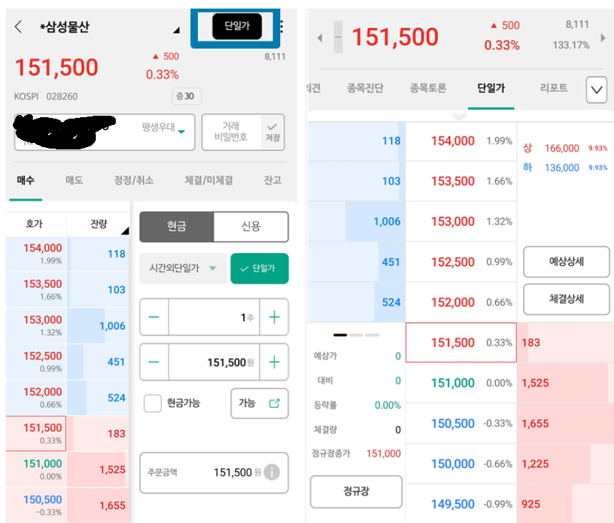The width and height of the screenshot is (614, 523).
Task: Select the 단일가 tab on right screen
Action: pos(491,88)
